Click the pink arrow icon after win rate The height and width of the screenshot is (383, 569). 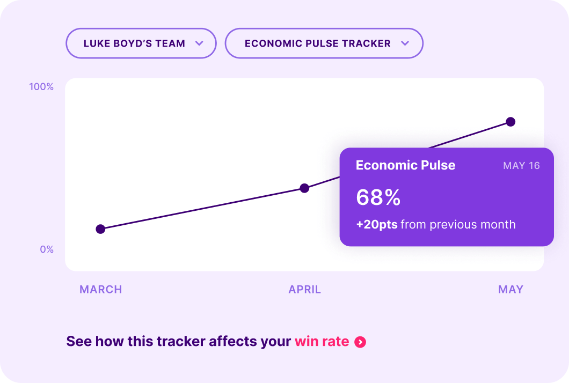pyautogui.click(x=360, y=342)
